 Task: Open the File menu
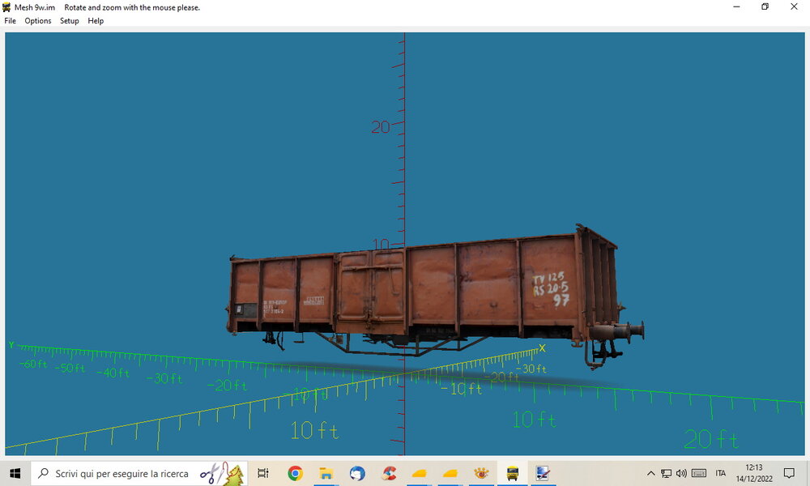(x=10, y=21)
